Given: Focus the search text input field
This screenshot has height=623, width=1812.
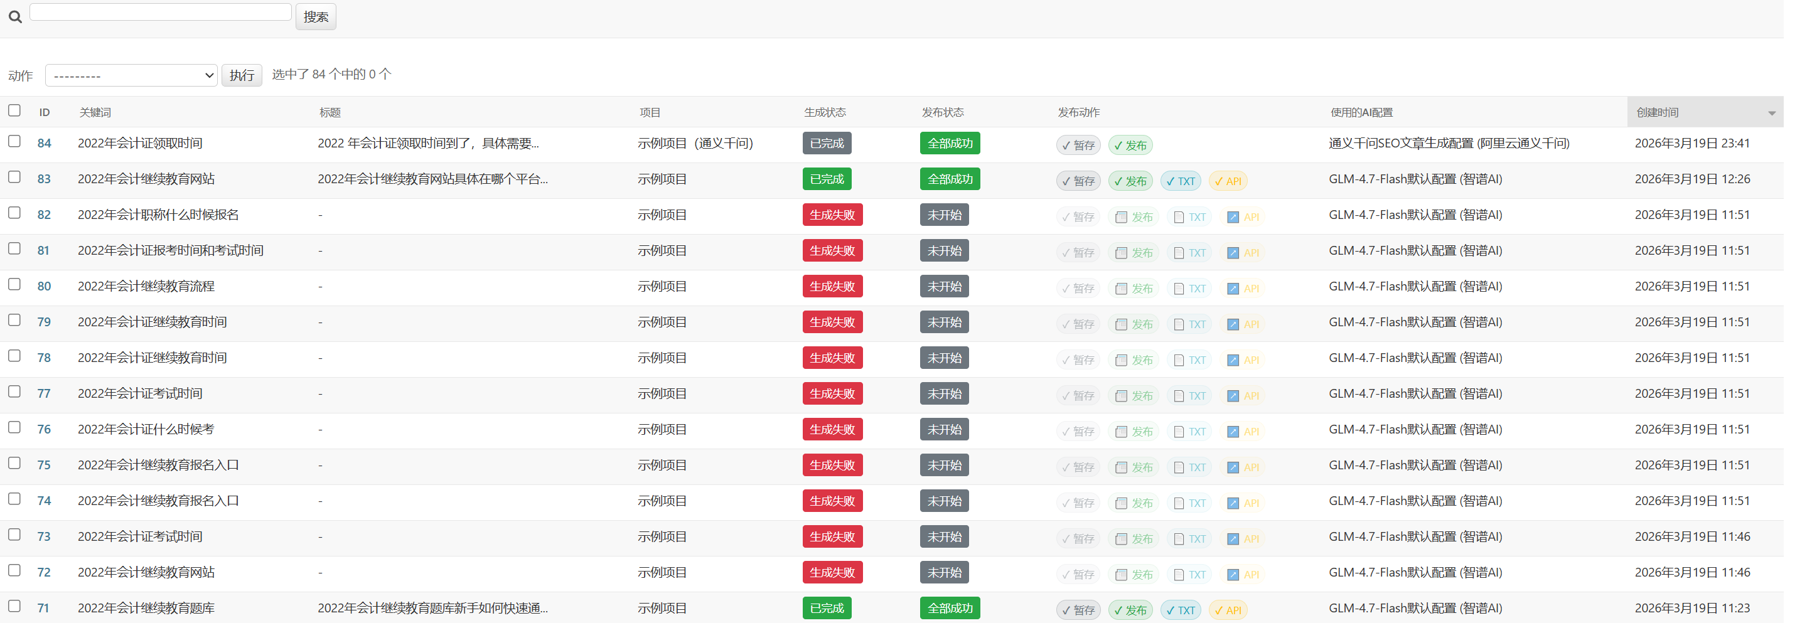Looking at the screenshot, I should [x=161, y=13].
